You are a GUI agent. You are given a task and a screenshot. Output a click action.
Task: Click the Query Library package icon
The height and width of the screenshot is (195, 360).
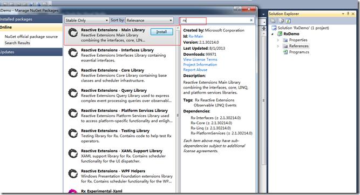tap(73, 93)
